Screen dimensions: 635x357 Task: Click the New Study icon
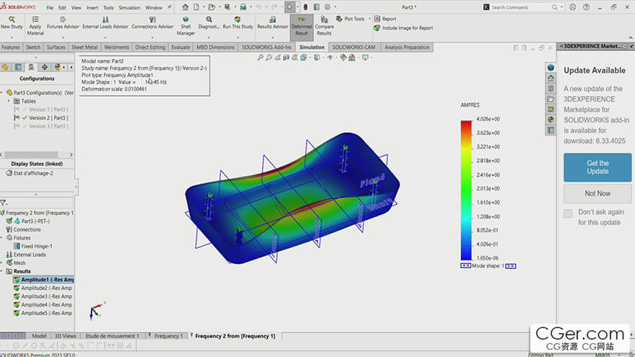pos(11,19)
